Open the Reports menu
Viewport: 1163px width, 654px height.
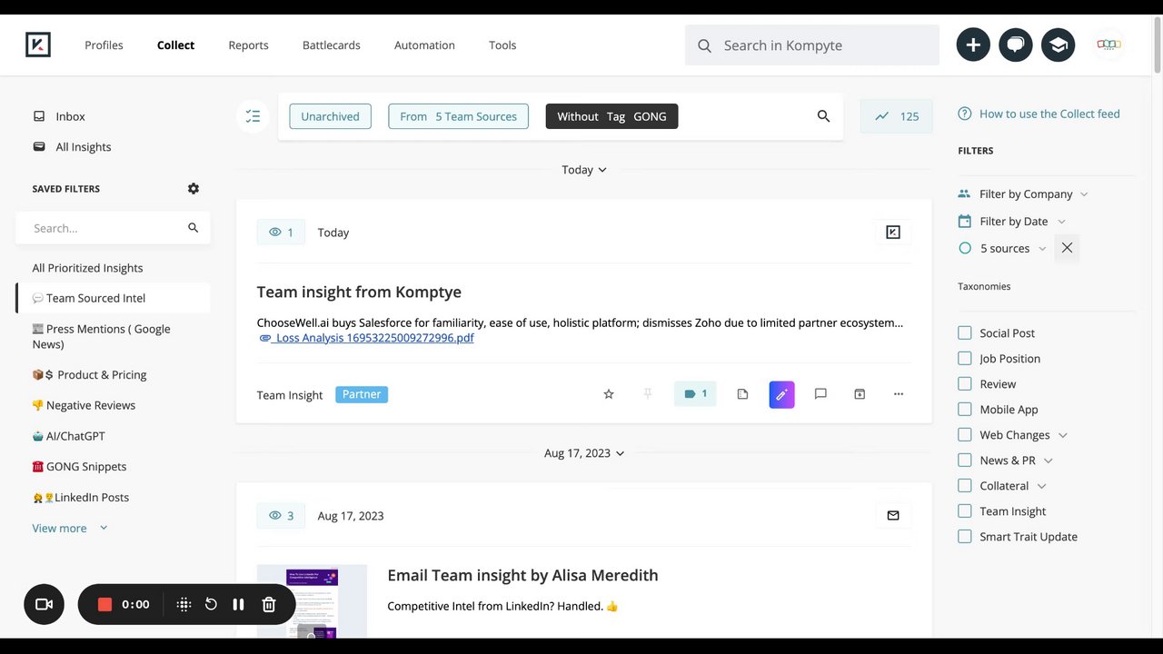pos(248,45)
